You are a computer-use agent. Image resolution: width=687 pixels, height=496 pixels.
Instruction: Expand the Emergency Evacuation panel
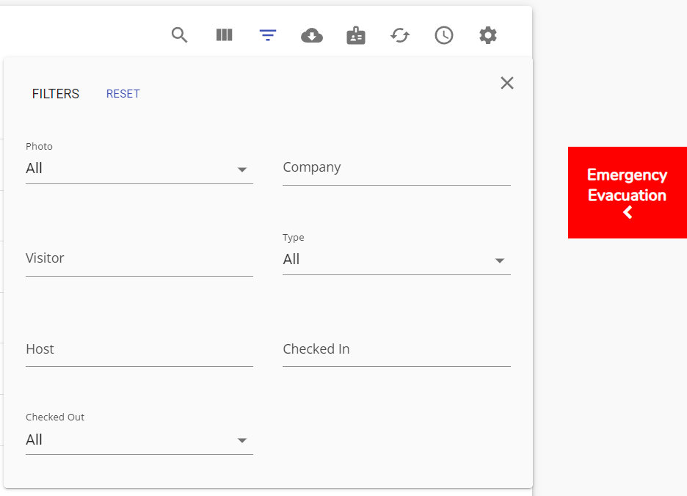(628, 212)
